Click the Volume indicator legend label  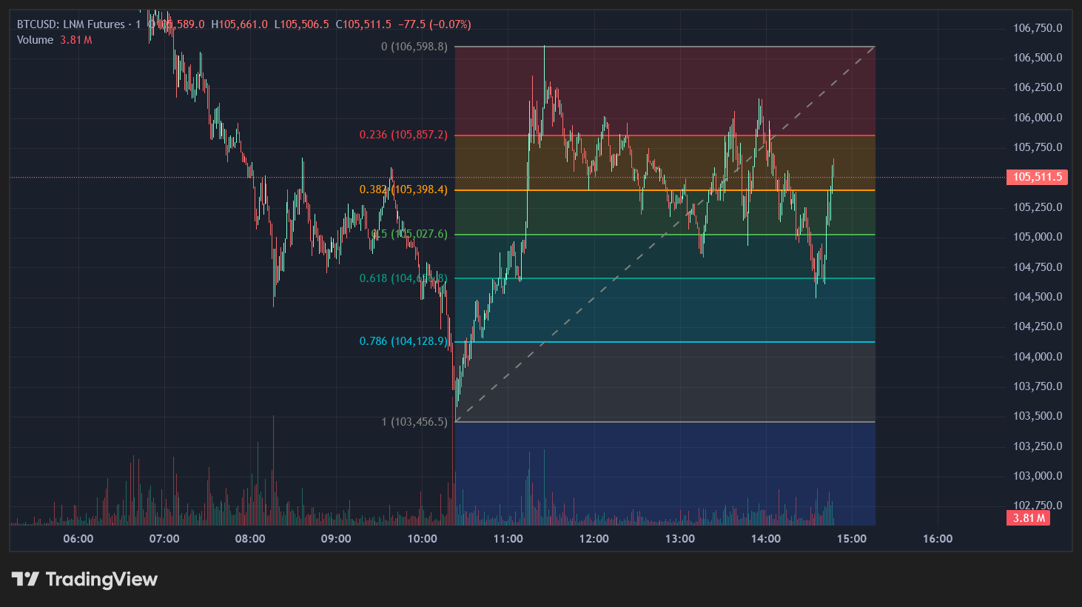coord(35,40)
